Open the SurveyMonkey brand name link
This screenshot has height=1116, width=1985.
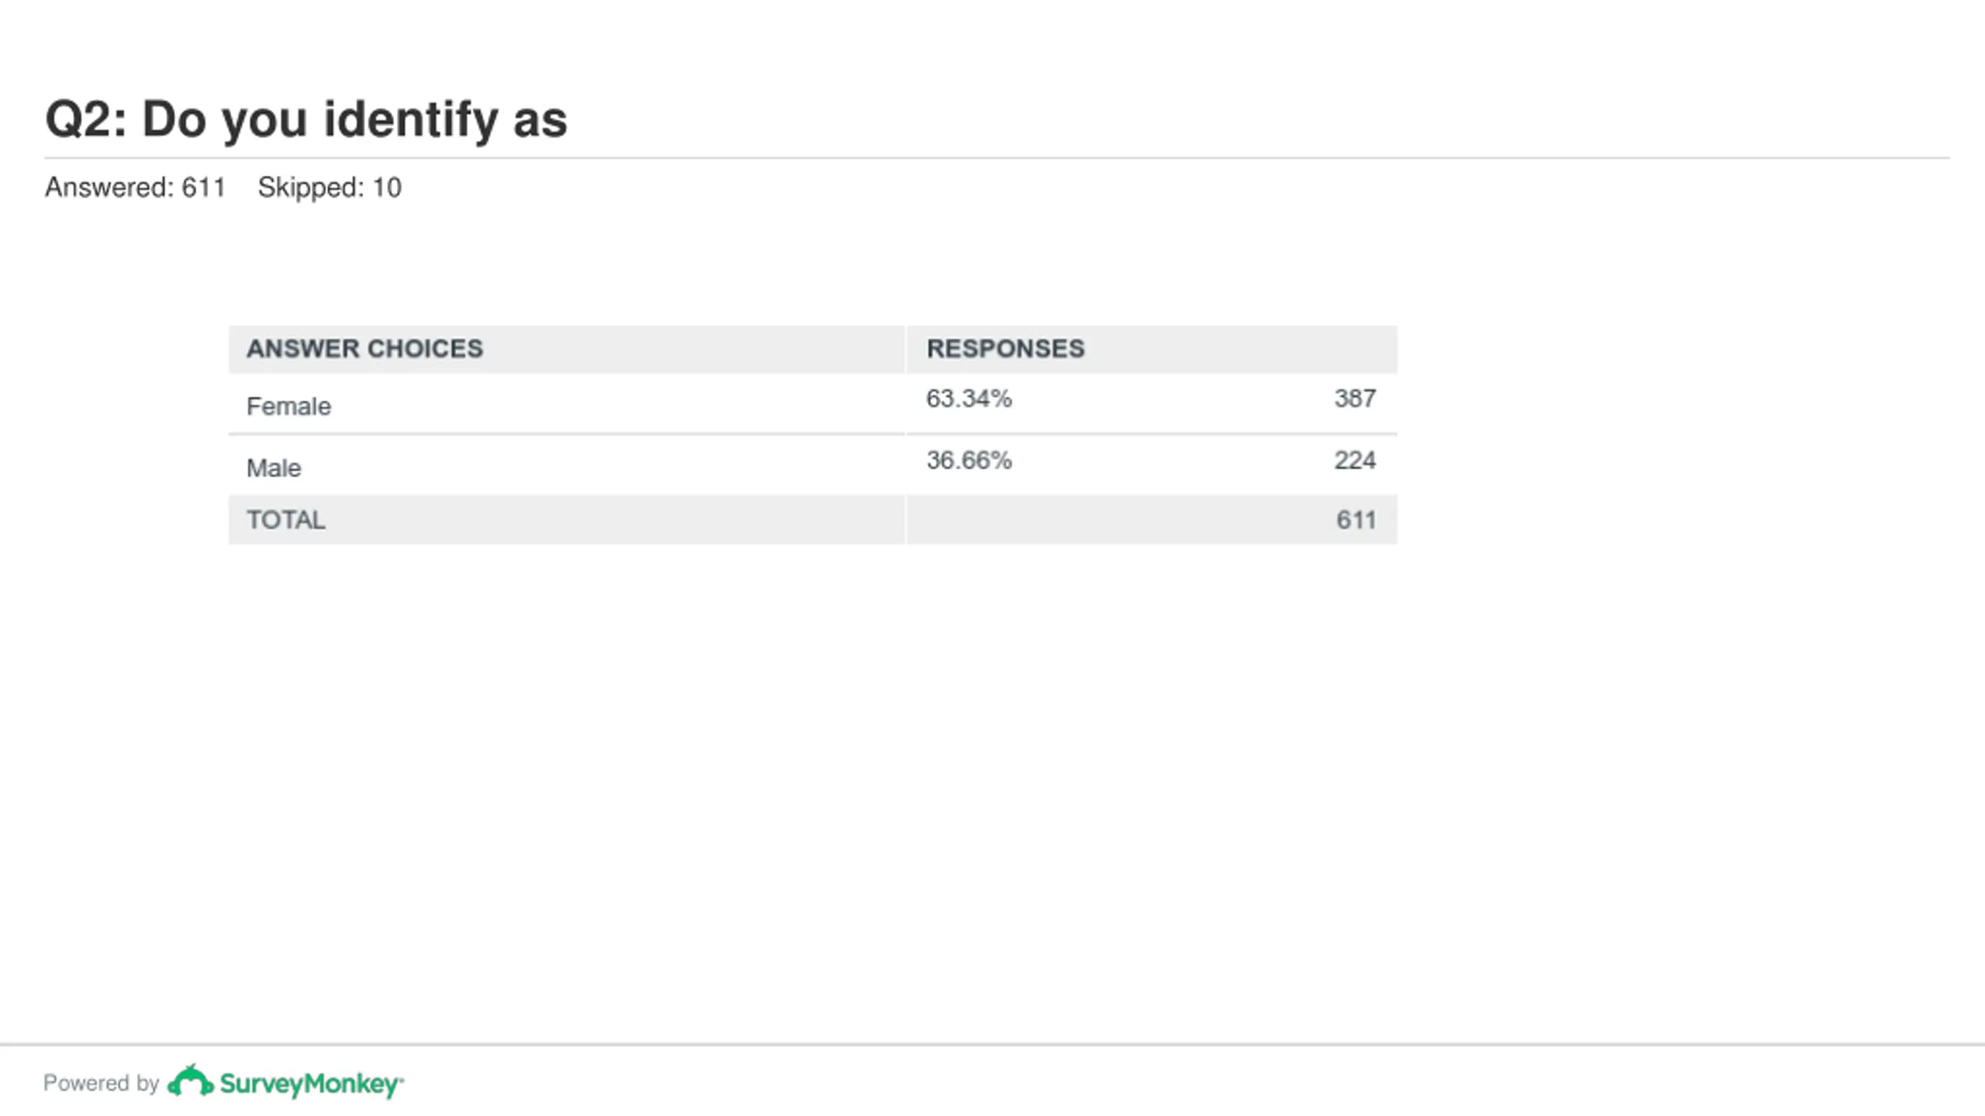(312, 1083)
